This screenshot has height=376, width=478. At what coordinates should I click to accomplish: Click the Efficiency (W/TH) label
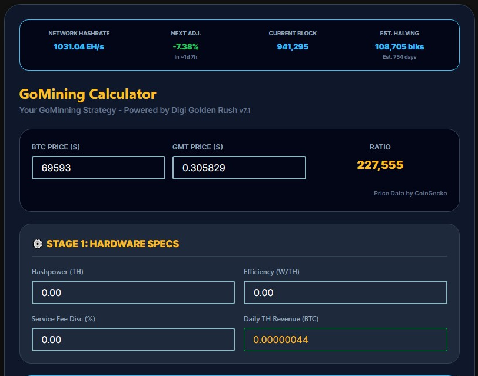point(271,272)
